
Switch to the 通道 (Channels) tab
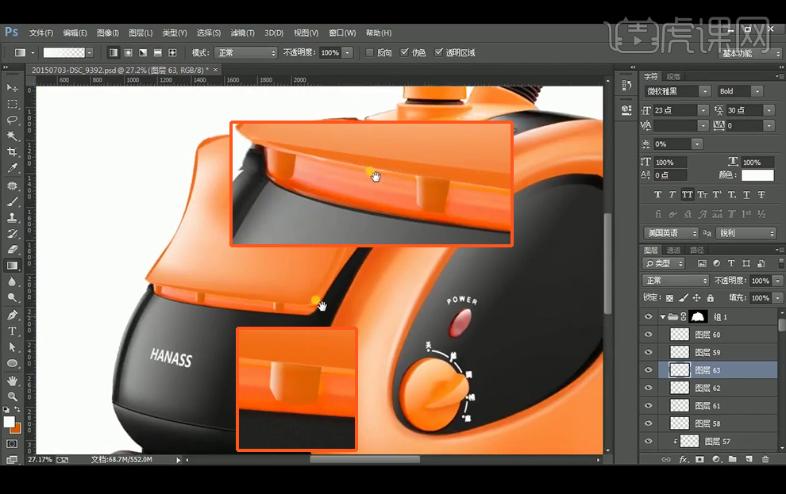point(673,250)
